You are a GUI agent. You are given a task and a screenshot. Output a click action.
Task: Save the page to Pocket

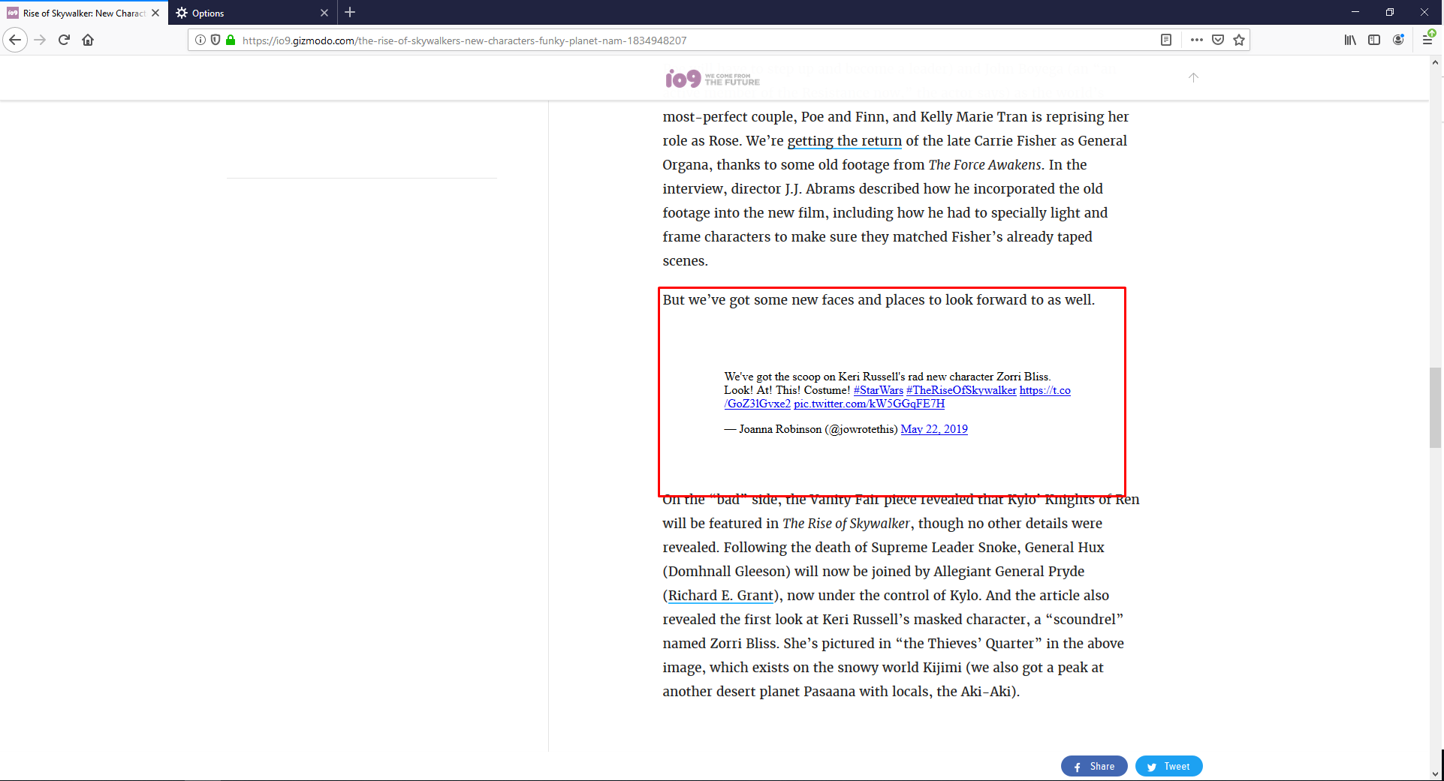point(1217,40)
